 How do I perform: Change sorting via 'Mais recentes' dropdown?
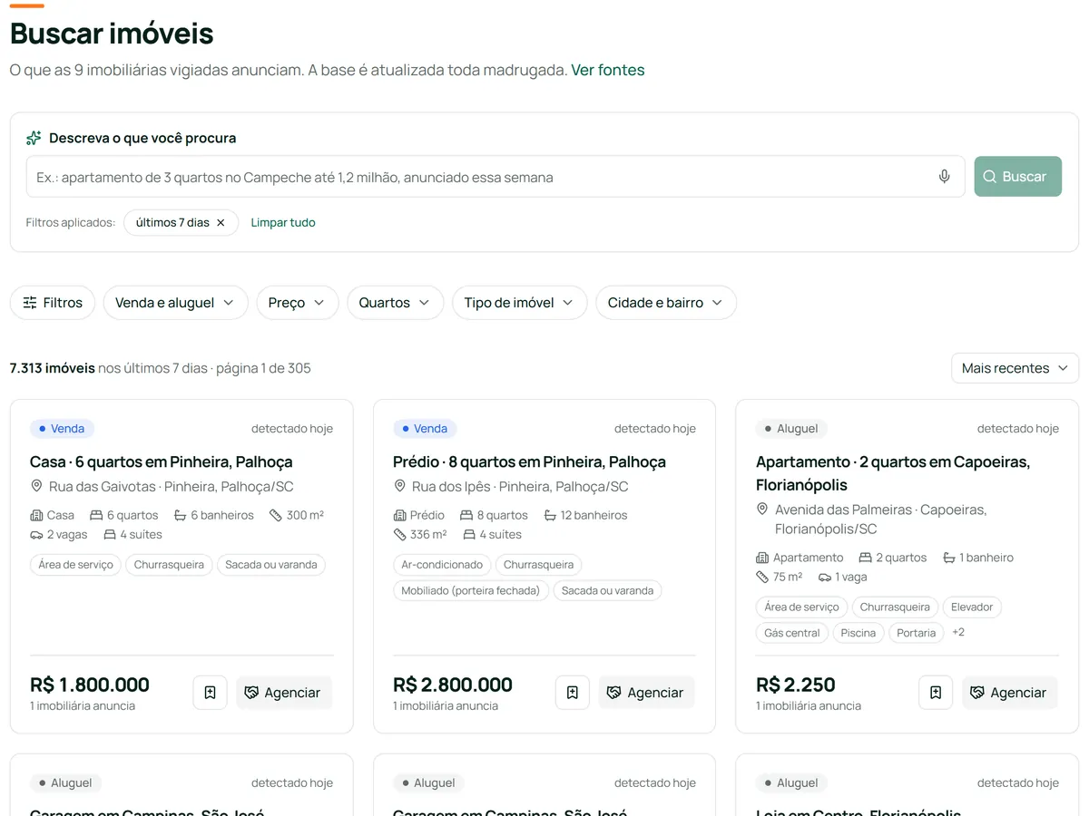pyautogui.click(x=1015, y=368)
